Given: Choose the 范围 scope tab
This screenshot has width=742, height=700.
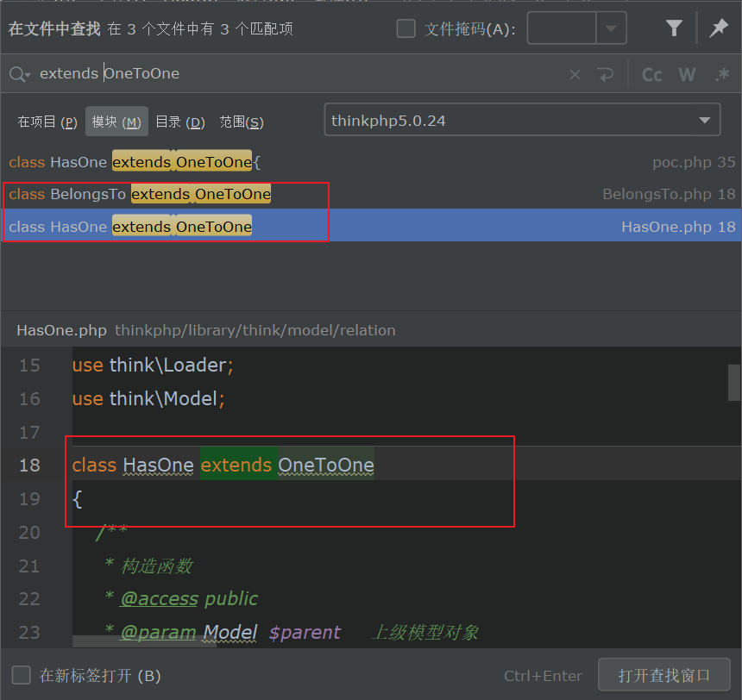Looking at the screenshot, I should 241,122.
